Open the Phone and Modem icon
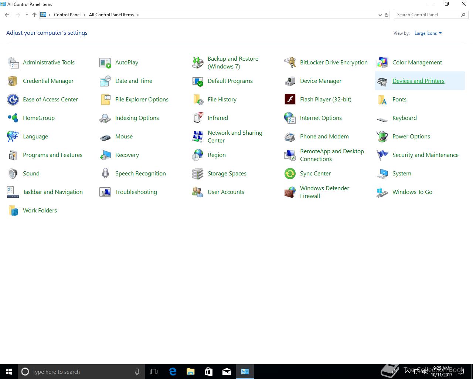Screen dimensions: 473x379 click(x=290, y=137)
